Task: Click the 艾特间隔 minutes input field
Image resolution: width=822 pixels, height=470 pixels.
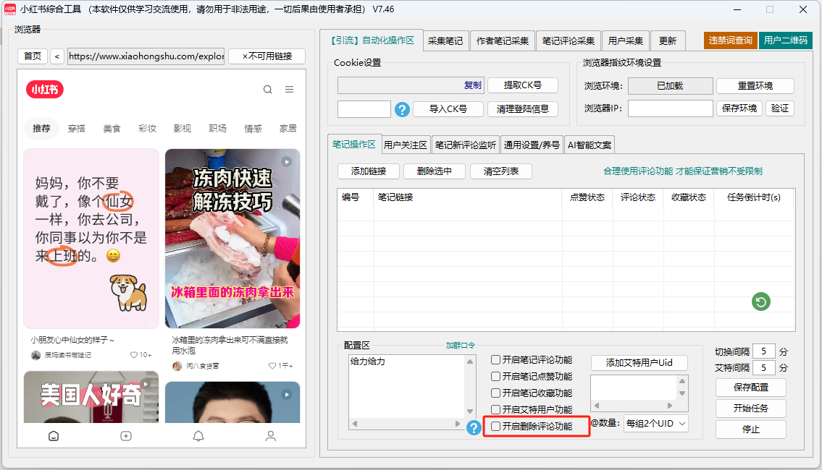Action: pyautogui.click(x=764, y=368)
